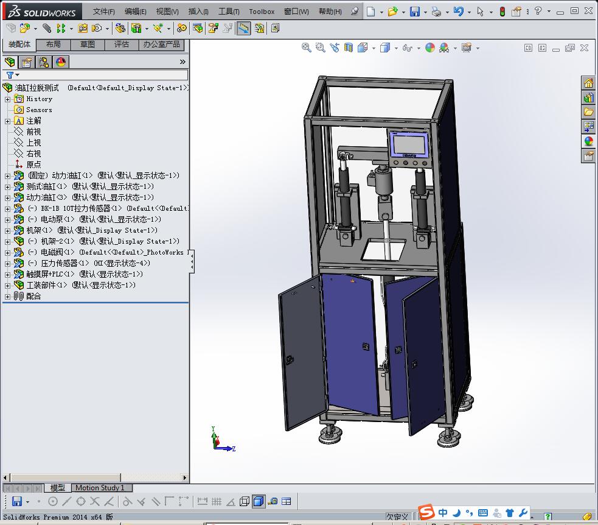Toggle sketch grid icon in bottom toolbar
The height and width of the screenshot is (525, 598).
tap(217, 501)
